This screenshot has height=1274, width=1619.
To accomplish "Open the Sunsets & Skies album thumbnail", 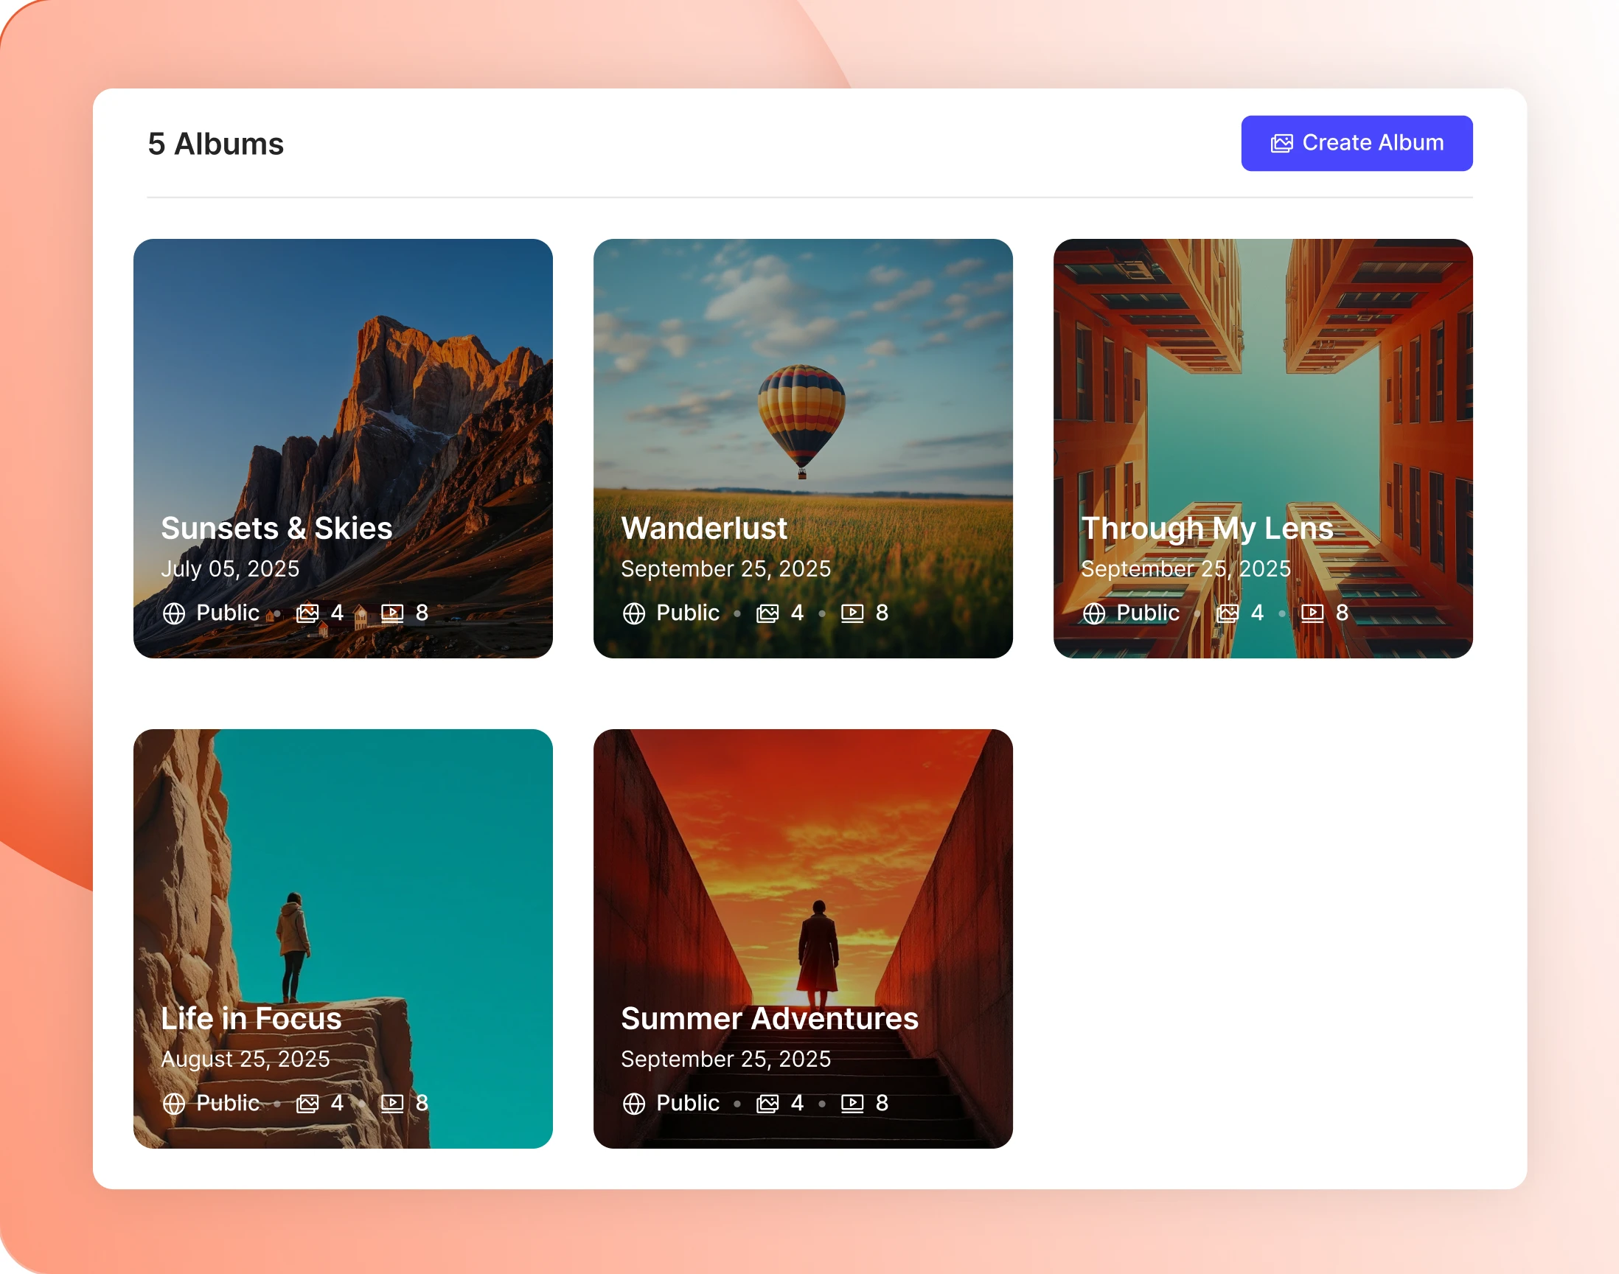I will coord(343,448).
